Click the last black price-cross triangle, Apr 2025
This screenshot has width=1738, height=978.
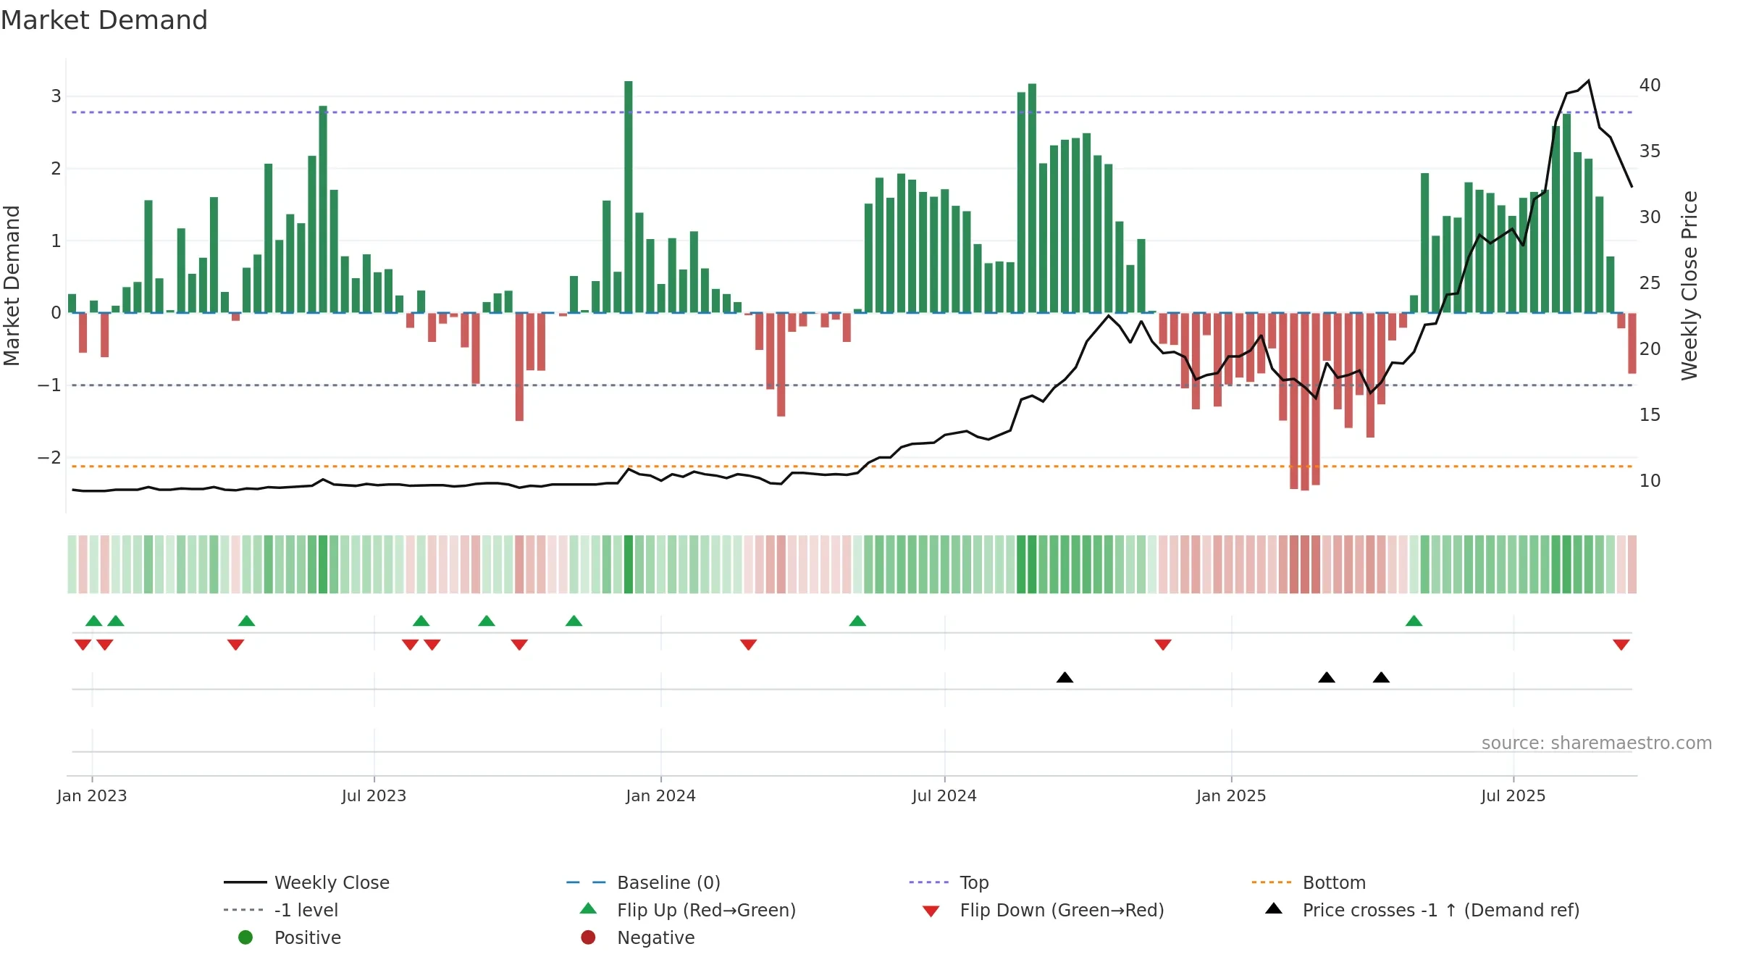1381,677
